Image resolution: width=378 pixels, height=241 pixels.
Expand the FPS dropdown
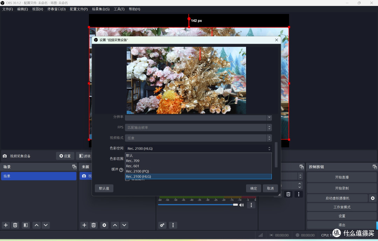[x=198, y=127]
